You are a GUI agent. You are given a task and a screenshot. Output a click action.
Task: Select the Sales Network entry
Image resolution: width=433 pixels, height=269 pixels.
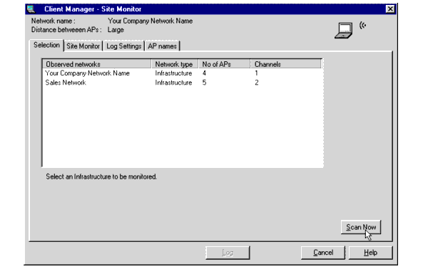(66, 83)
